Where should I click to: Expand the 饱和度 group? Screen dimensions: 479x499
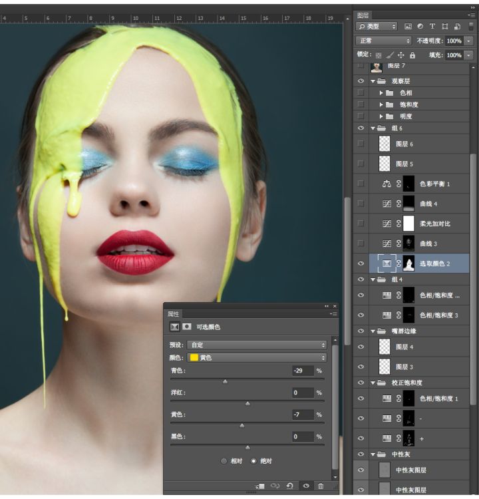(x=381, y=104)
